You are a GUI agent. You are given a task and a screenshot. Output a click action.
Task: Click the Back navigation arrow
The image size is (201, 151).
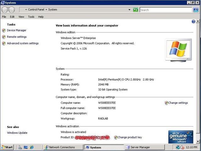(x=5, y=10)
